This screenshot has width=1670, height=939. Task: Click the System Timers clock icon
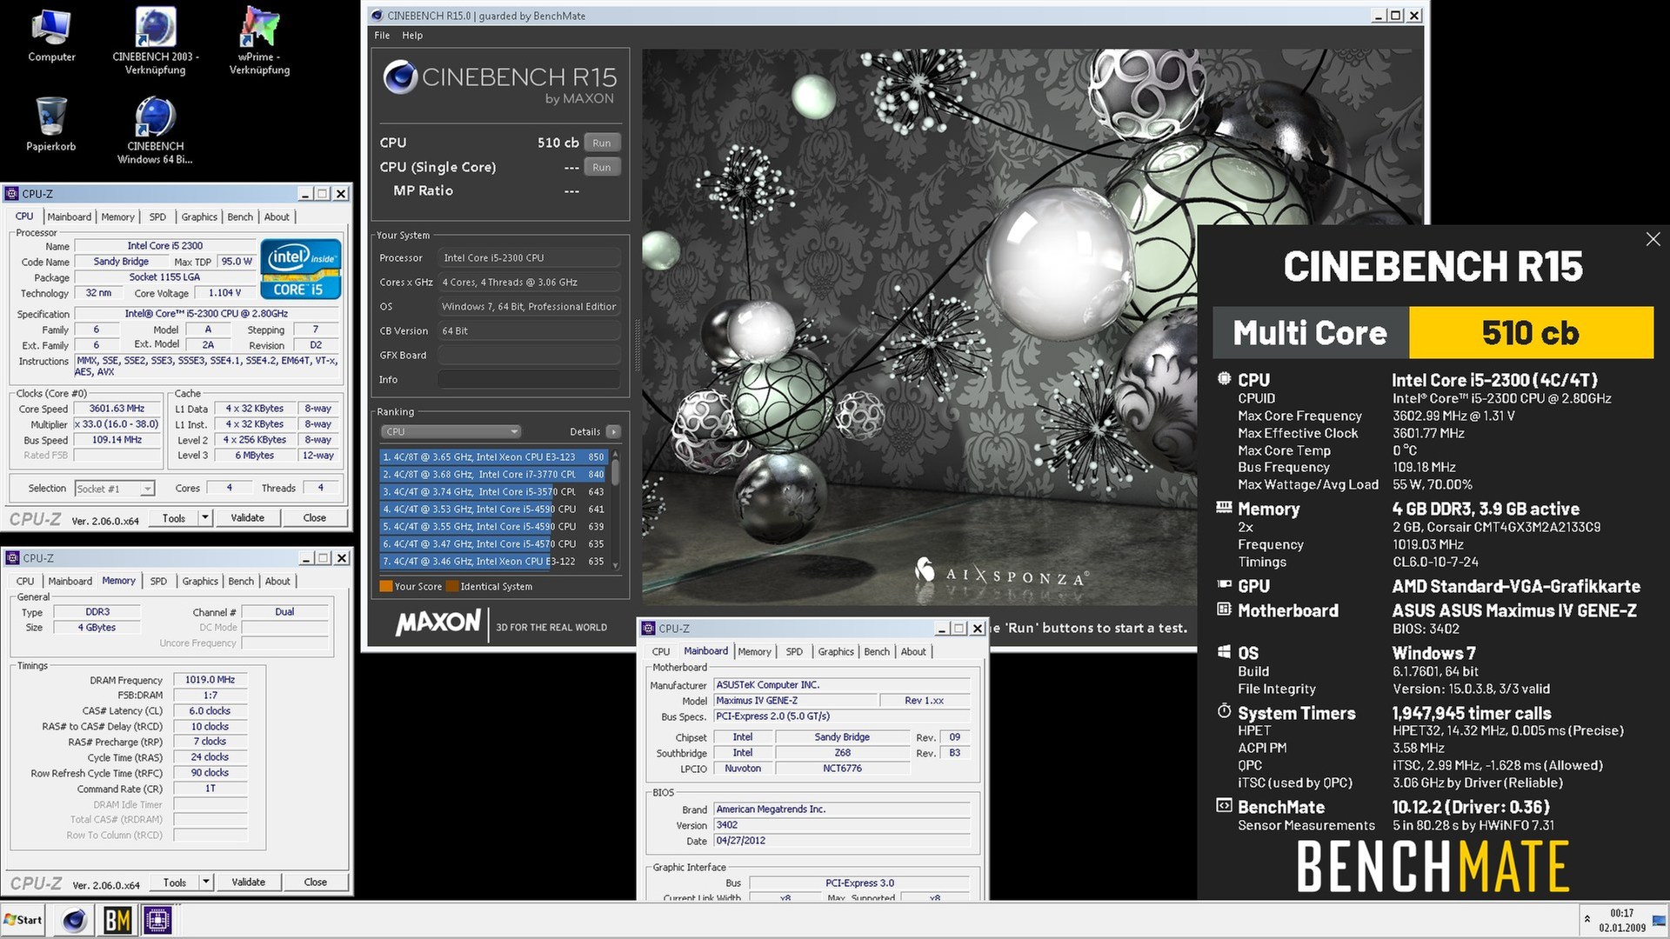(1224, 712)
